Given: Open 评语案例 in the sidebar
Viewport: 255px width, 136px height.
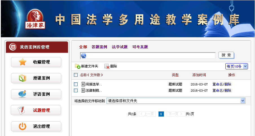Looking at the screenshot, I should (36, 94).
